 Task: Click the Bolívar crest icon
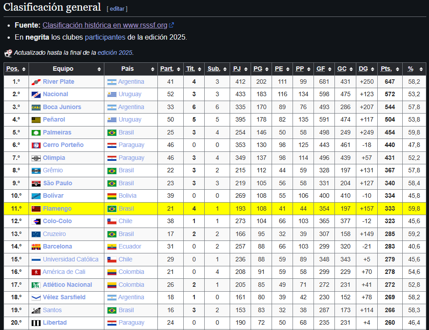36,196
